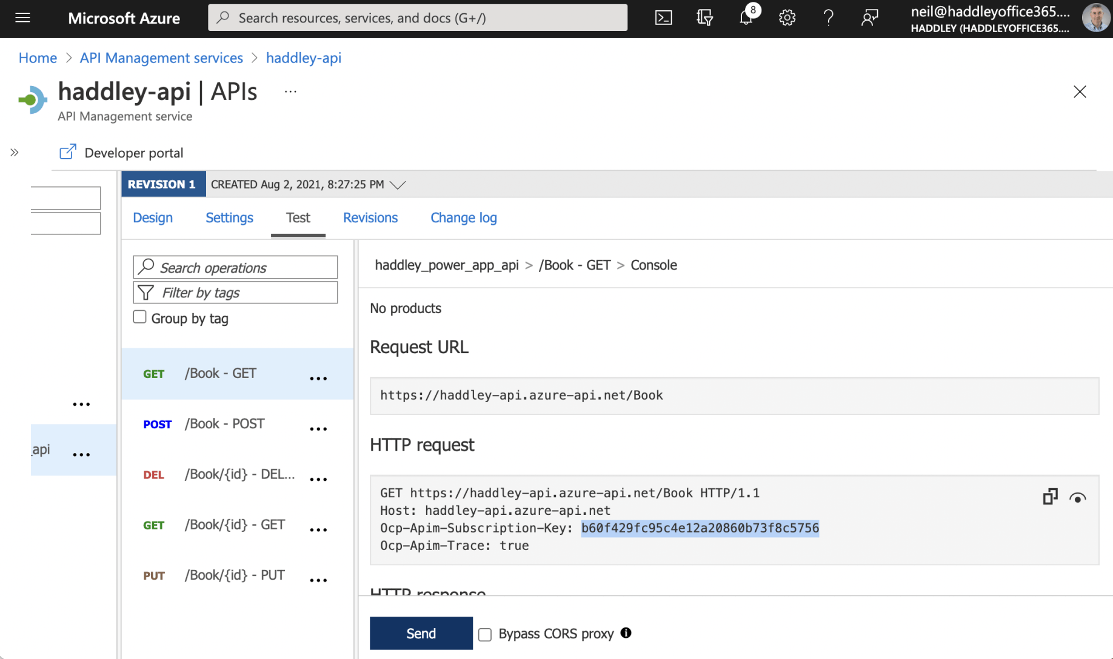Switch to the Change log tab
This screenshot has width=1113, height=659.
click(463, 218)
